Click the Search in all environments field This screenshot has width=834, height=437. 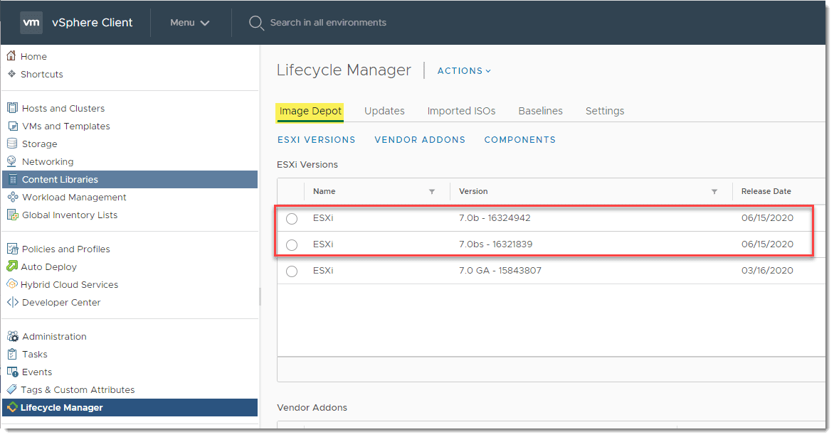click(328, 23)
